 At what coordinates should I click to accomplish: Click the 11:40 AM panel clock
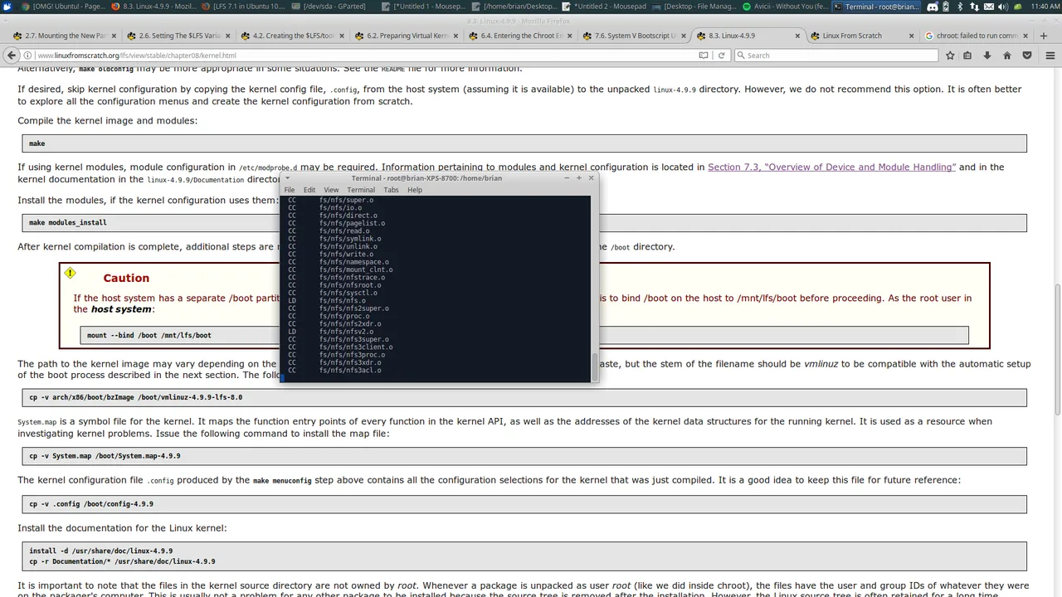tap(1045, 7)
